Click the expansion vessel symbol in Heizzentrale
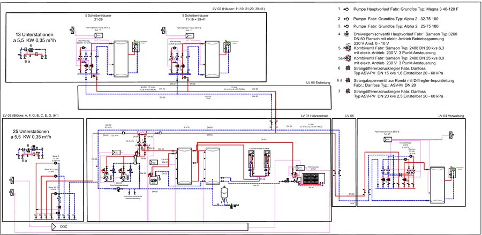 pos(224,194)
